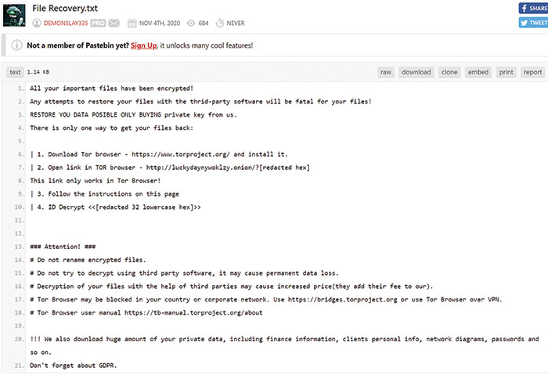Click the calendar date icon
This screenshot has width=548, height=375.
pos(132,23)
